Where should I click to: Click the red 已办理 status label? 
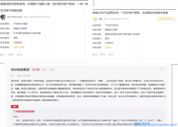point(35,70)
